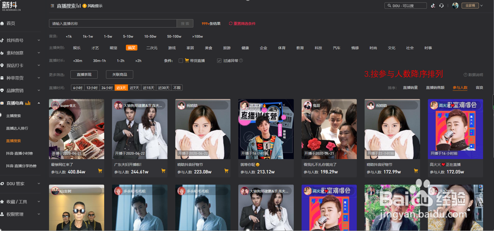Click cart icon on 172.99w card
Viewport: 494px width, 231px height.
pos(416,171)
